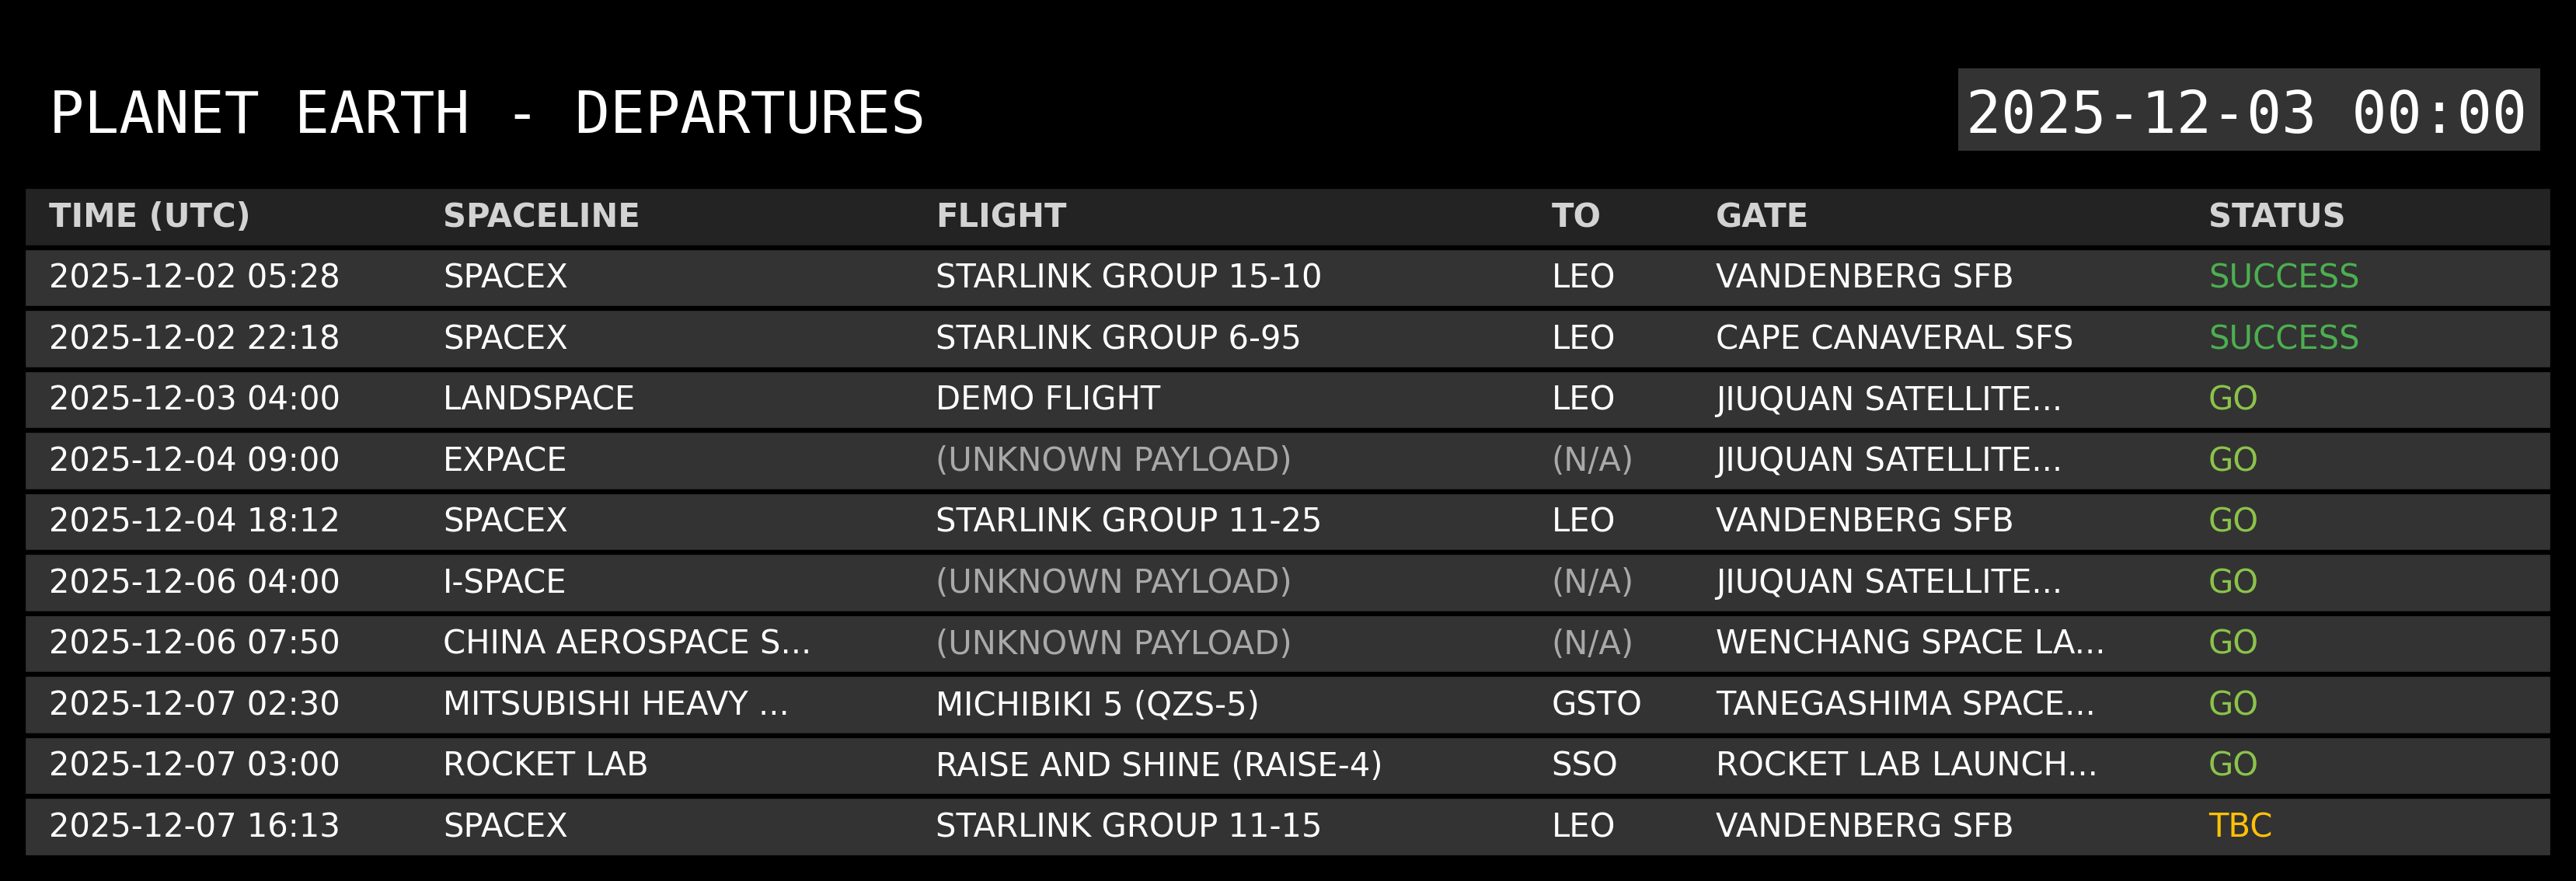
Task: Click the Cape Canaveral SFS gate
Action: (1894, 338)
